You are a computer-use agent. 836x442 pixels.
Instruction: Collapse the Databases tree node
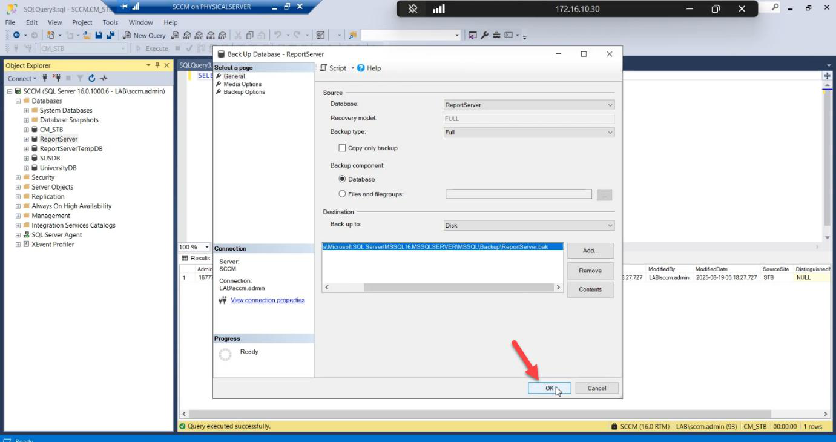point(18,101)
